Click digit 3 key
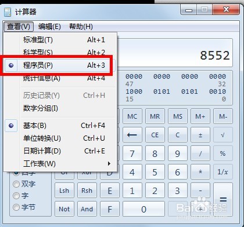 pyautogui.click(x=178, y=191)
